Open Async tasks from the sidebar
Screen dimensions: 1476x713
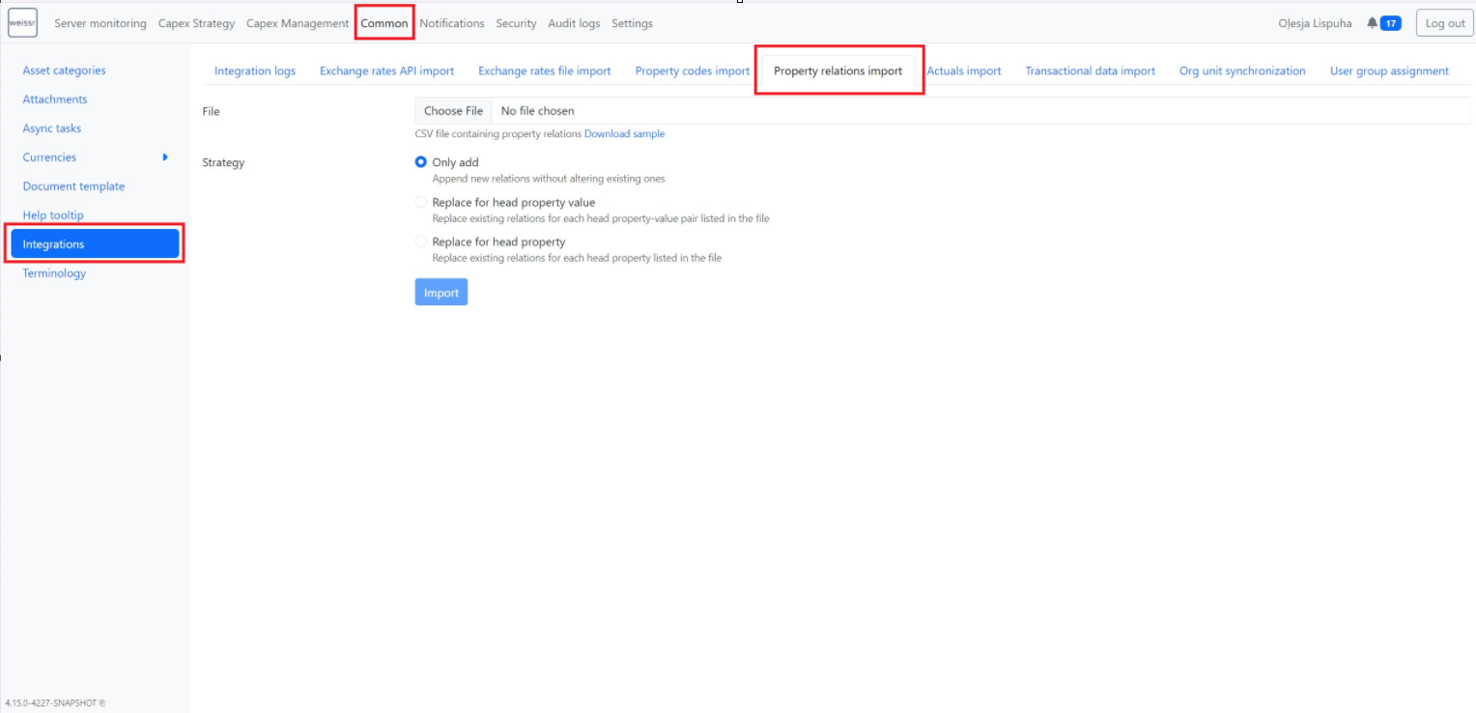click(x=52, y=128)
